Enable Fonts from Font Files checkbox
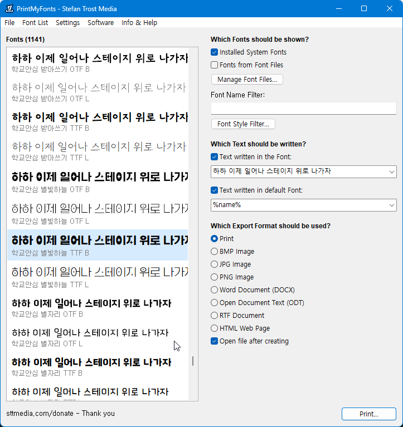Image resolution: width=403 pixels, height=427 pixels. (214, 65)
